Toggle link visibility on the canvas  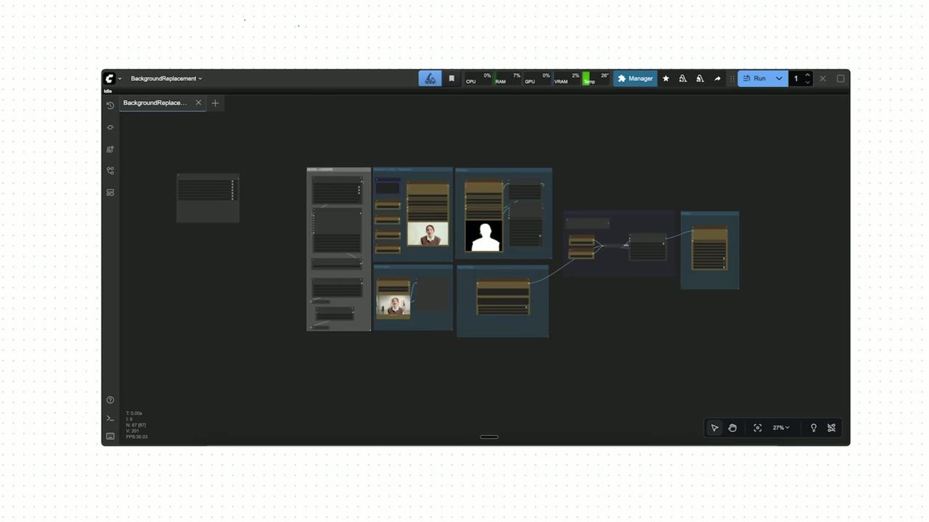coord(832,428)
